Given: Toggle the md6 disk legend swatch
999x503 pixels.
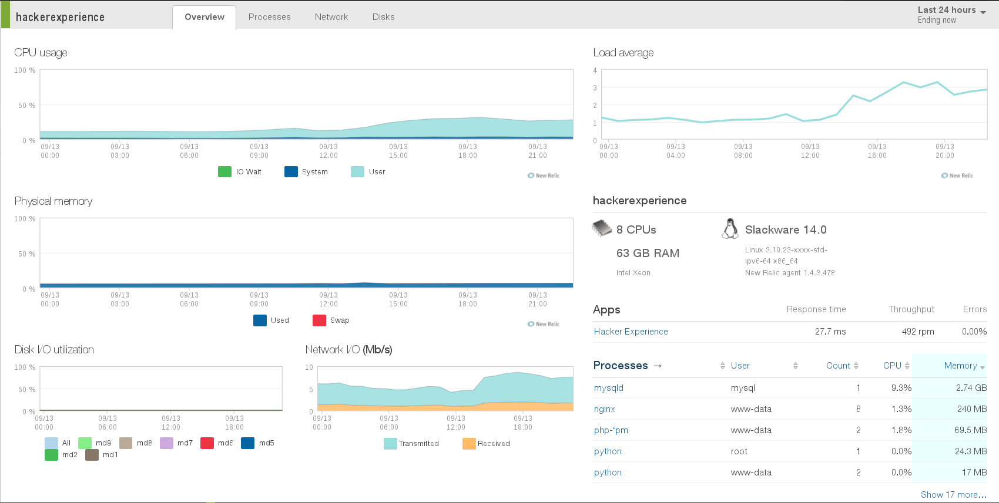Looking at the screenshot, I should tap(207, 443).
